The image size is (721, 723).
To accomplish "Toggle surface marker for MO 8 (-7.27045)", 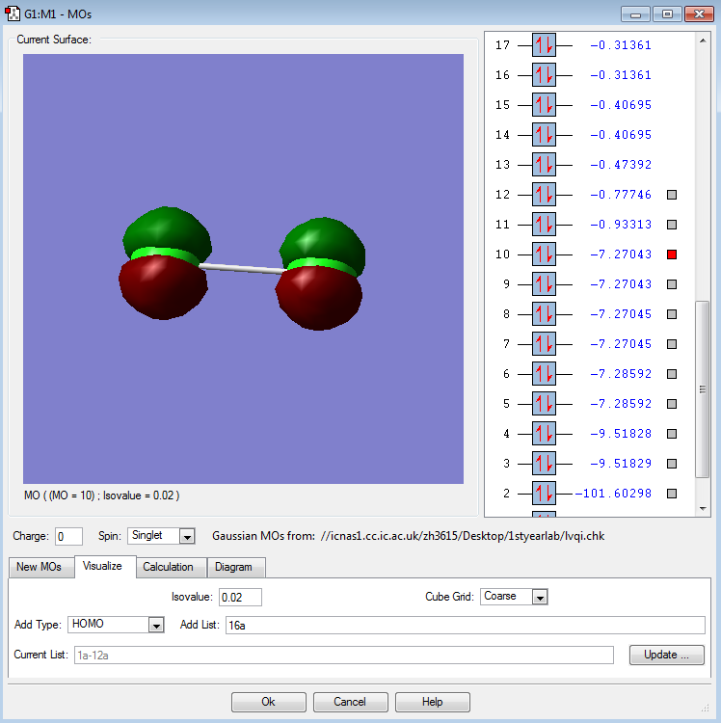I will click(672, 314).
